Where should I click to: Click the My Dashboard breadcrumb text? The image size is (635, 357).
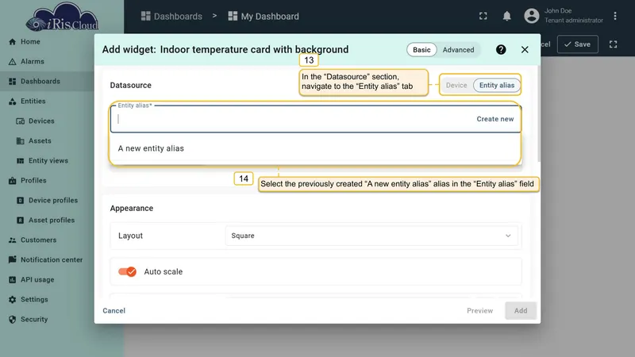point(270,16)
